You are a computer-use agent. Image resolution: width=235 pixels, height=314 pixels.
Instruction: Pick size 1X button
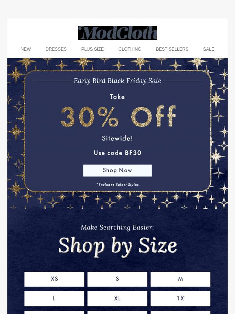180,299
